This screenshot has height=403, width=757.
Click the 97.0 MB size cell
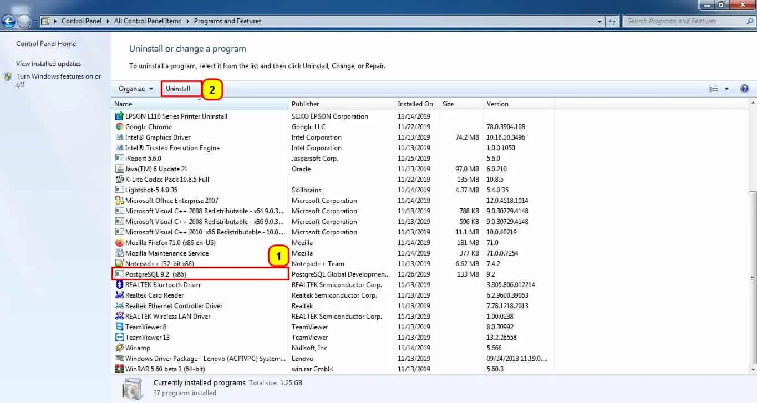pyautogui.click(x=466, y=169)
